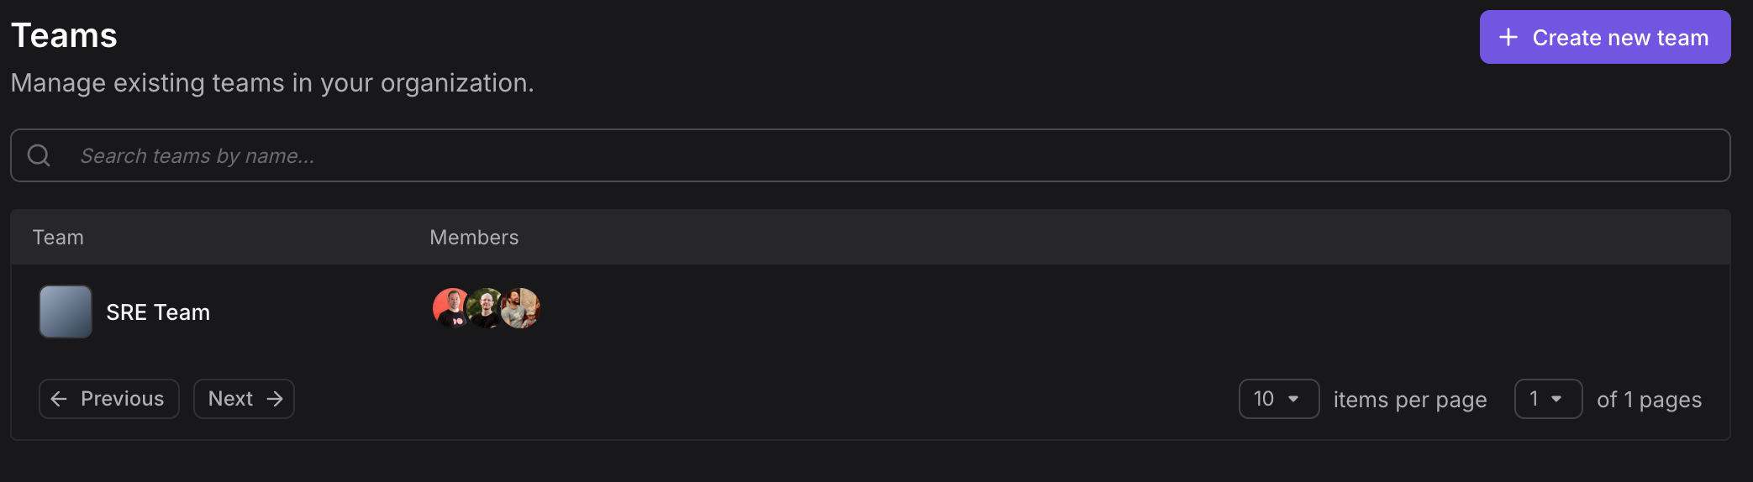Open the 10 items per page dropdown
Image resolution: width=1753 pixels, height=482 pixels.
(1279, 399)
